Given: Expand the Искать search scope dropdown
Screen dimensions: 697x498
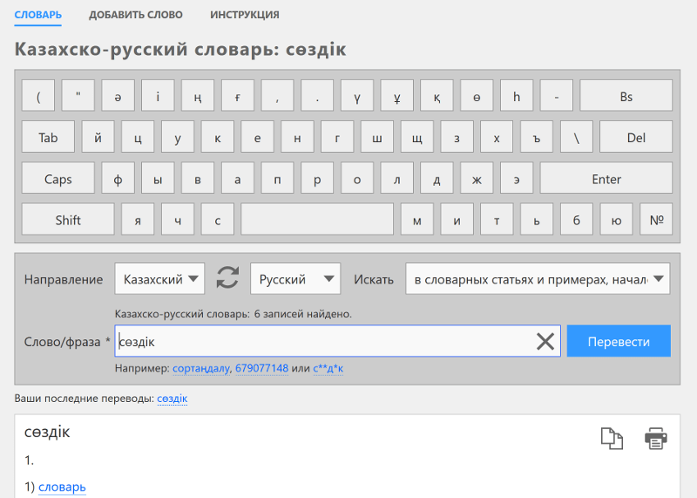Looking at the screenshot, I should click(x=538, y=278).
